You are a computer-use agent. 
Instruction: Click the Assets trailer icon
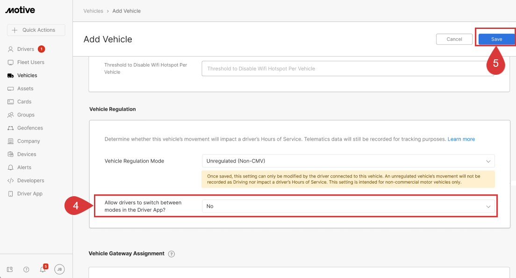11,88
